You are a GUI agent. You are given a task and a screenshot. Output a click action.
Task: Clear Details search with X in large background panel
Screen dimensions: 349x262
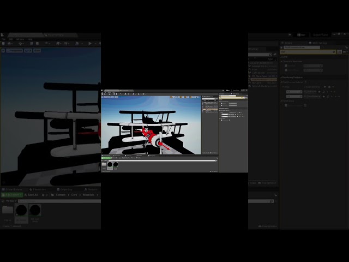click(334, 52)
